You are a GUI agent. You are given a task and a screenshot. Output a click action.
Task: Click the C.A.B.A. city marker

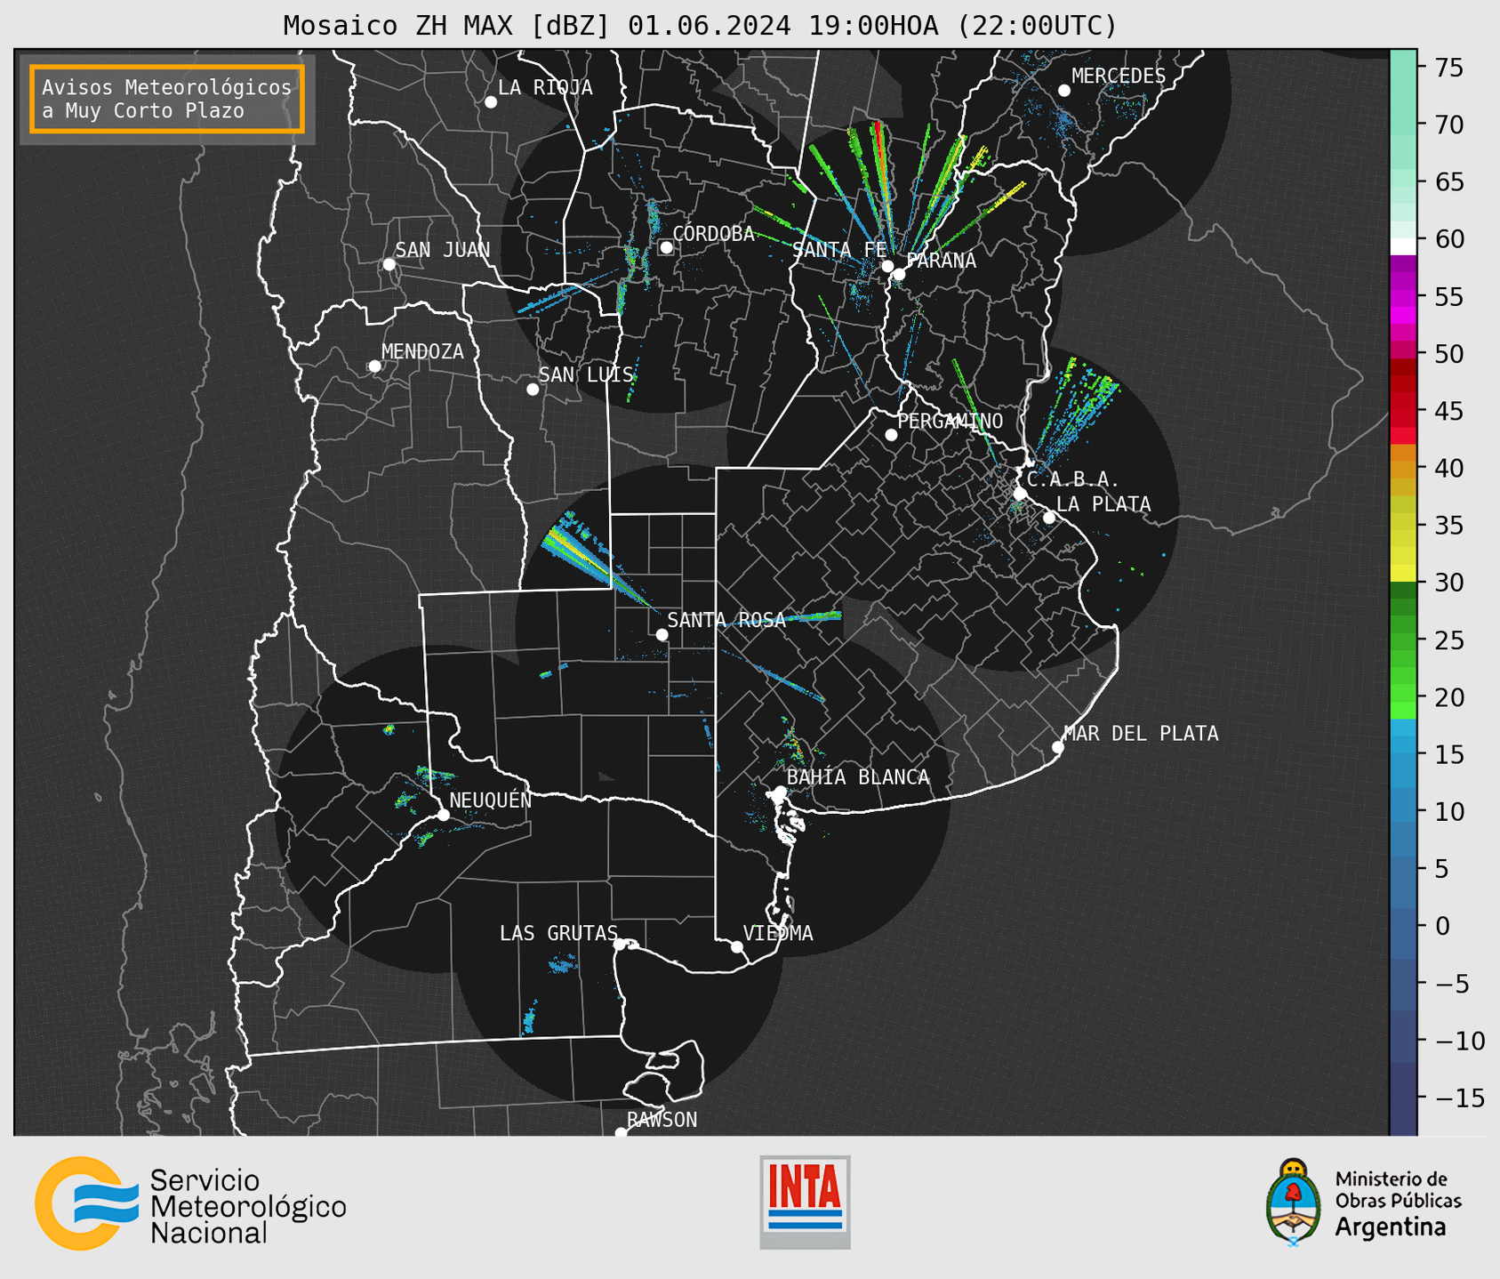[1021, 494]
